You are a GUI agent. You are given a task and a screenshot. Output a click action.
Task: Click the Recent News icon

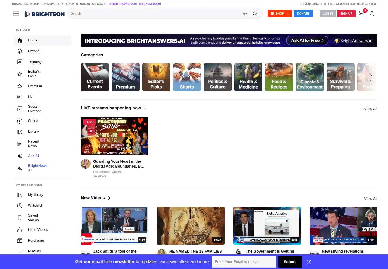tap(20, 144)
